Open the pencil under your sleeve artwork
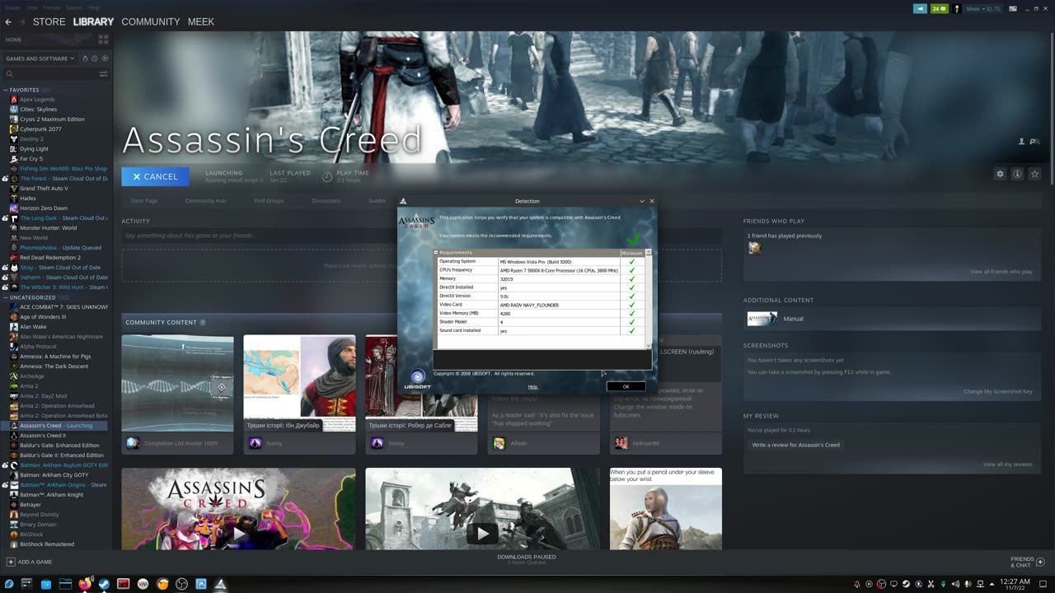Image resolution: width=1055 pixels, height=593 pixels. point(665,509)
